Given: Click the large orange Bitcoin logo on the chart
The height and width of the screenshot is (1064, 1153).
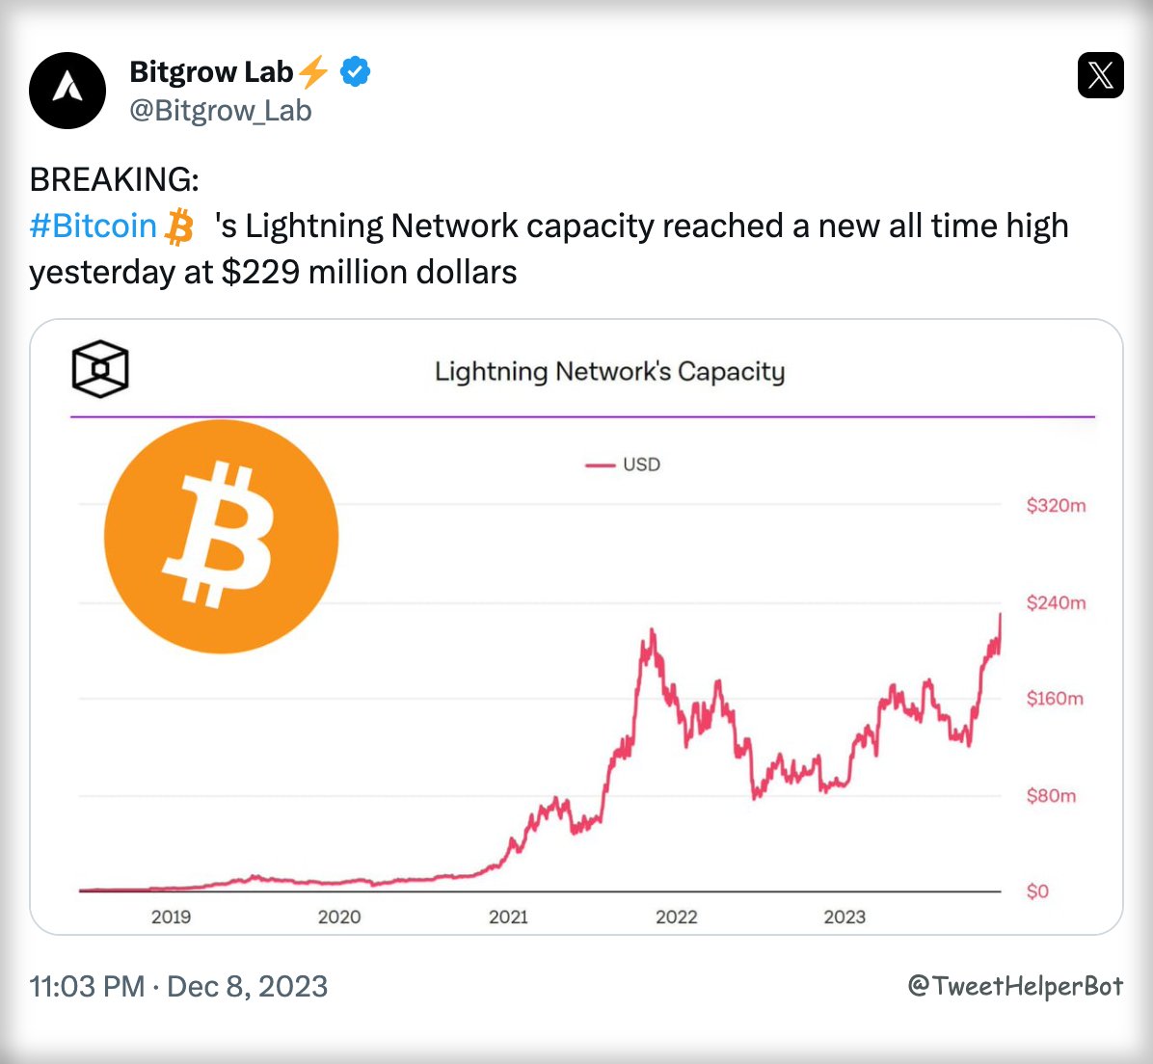Looking at the screenshot, I should (221, 537).
